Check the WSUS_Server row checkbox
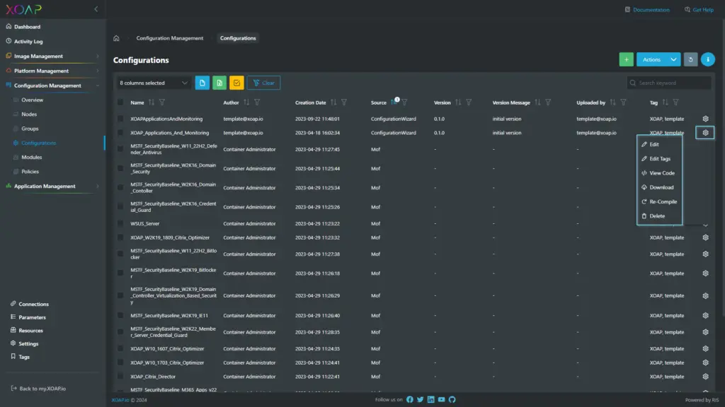725x407 pixels. [x=120, y=224]
